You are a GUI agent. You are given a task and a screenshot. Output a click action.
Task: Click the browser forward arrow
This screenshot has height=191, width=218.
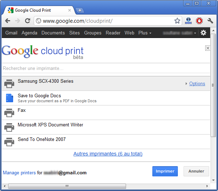[17, 21]
